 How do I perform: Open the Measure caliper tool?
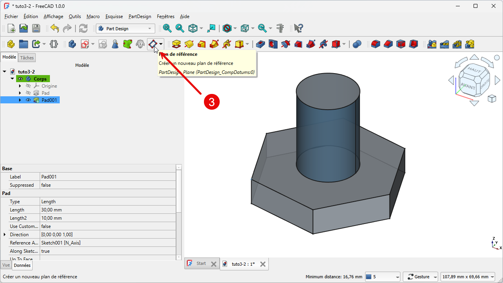pyautogui.click(x=280, y=28)
